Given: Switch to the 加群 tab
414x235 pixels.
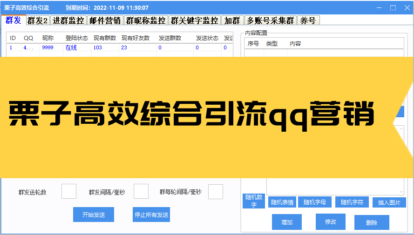Looking at the screenshot, I should [x=232, y=20].
